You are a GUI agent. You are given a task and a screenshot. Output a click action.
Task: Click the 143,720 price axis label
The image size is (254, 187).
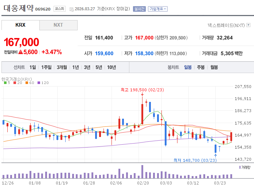pyautogui.click(x=243, y=159)
